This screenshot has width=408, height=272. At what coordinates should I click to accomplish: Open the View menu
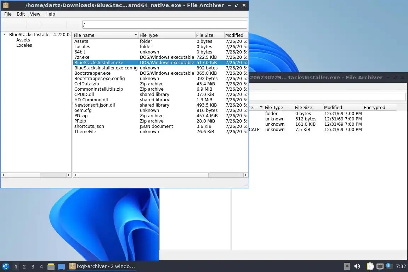click(35, 14)
